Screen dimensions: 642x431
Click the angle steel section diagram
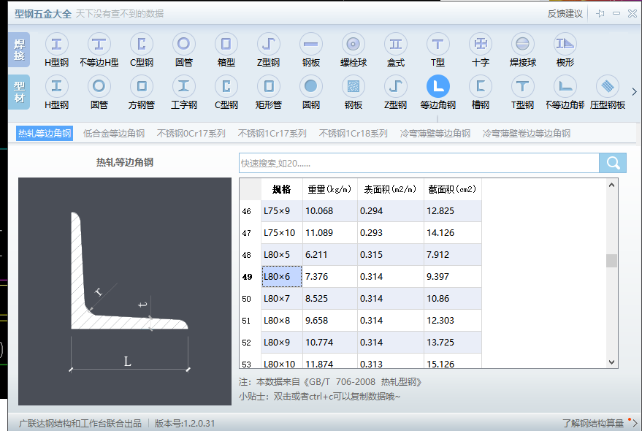(125, 291)
